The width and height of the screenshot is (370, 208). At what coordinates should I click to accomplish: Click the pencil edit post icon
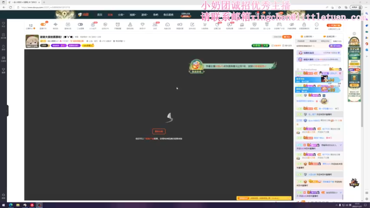[192, 24]
